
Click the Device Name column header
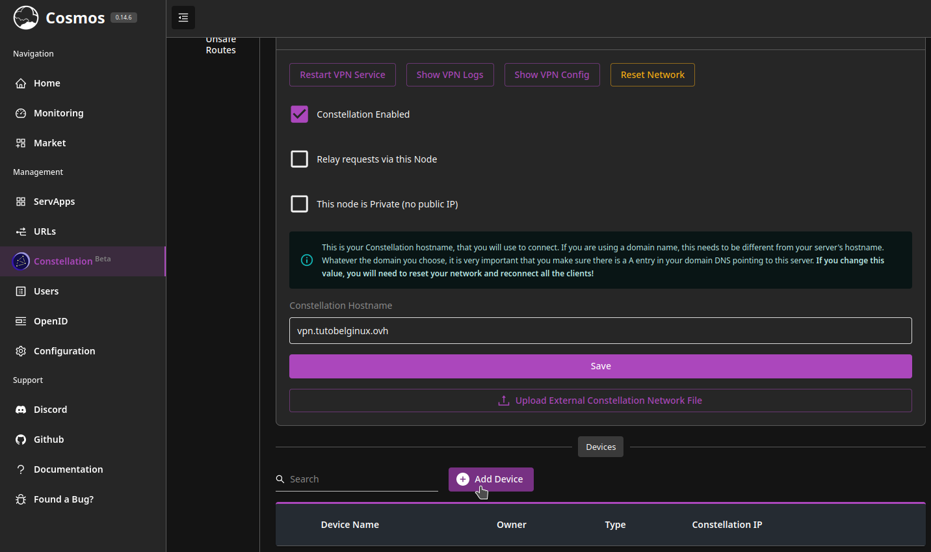tap(350, 525)
